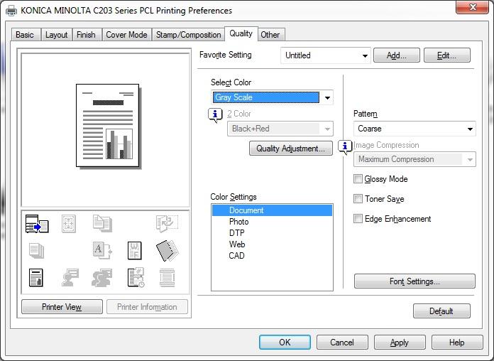The image size is (494, 361).
Task: Open the Favorite Setting dropdown showing Untitled
Action: pyautogui.click(x=326, y=55)
